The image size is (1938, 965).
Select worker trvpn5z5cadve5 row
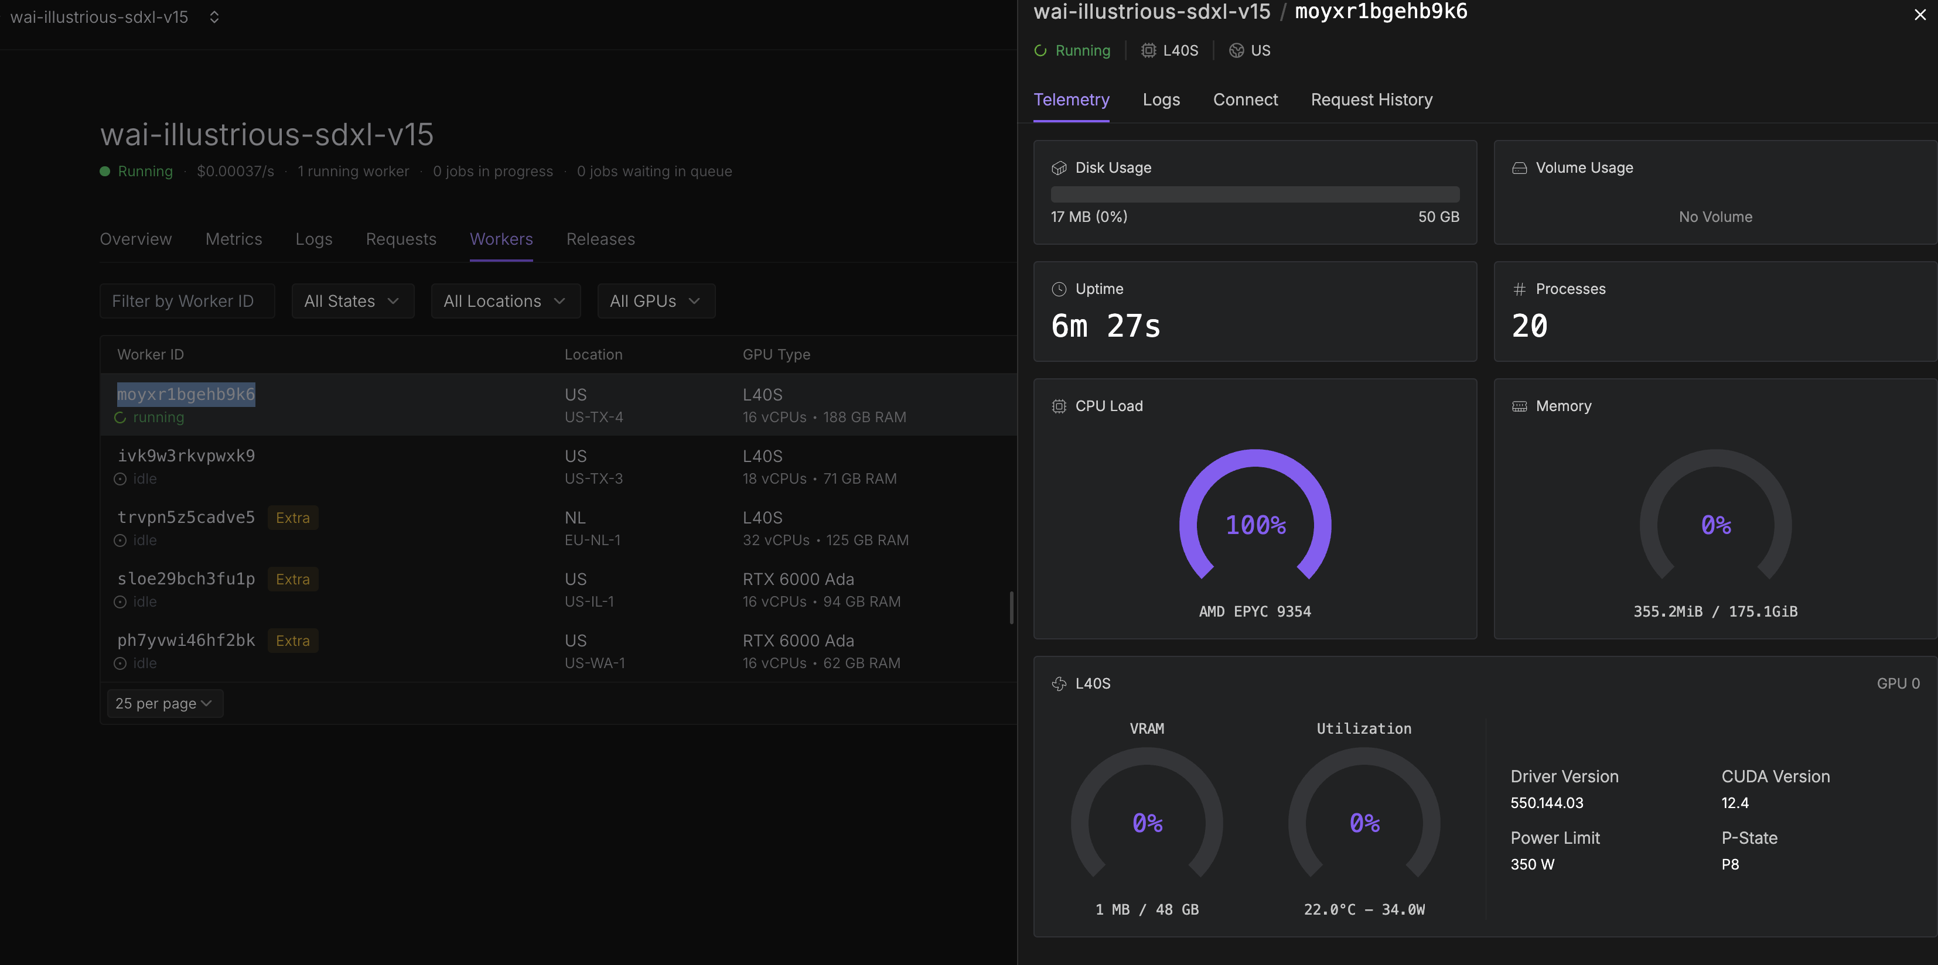186,518
